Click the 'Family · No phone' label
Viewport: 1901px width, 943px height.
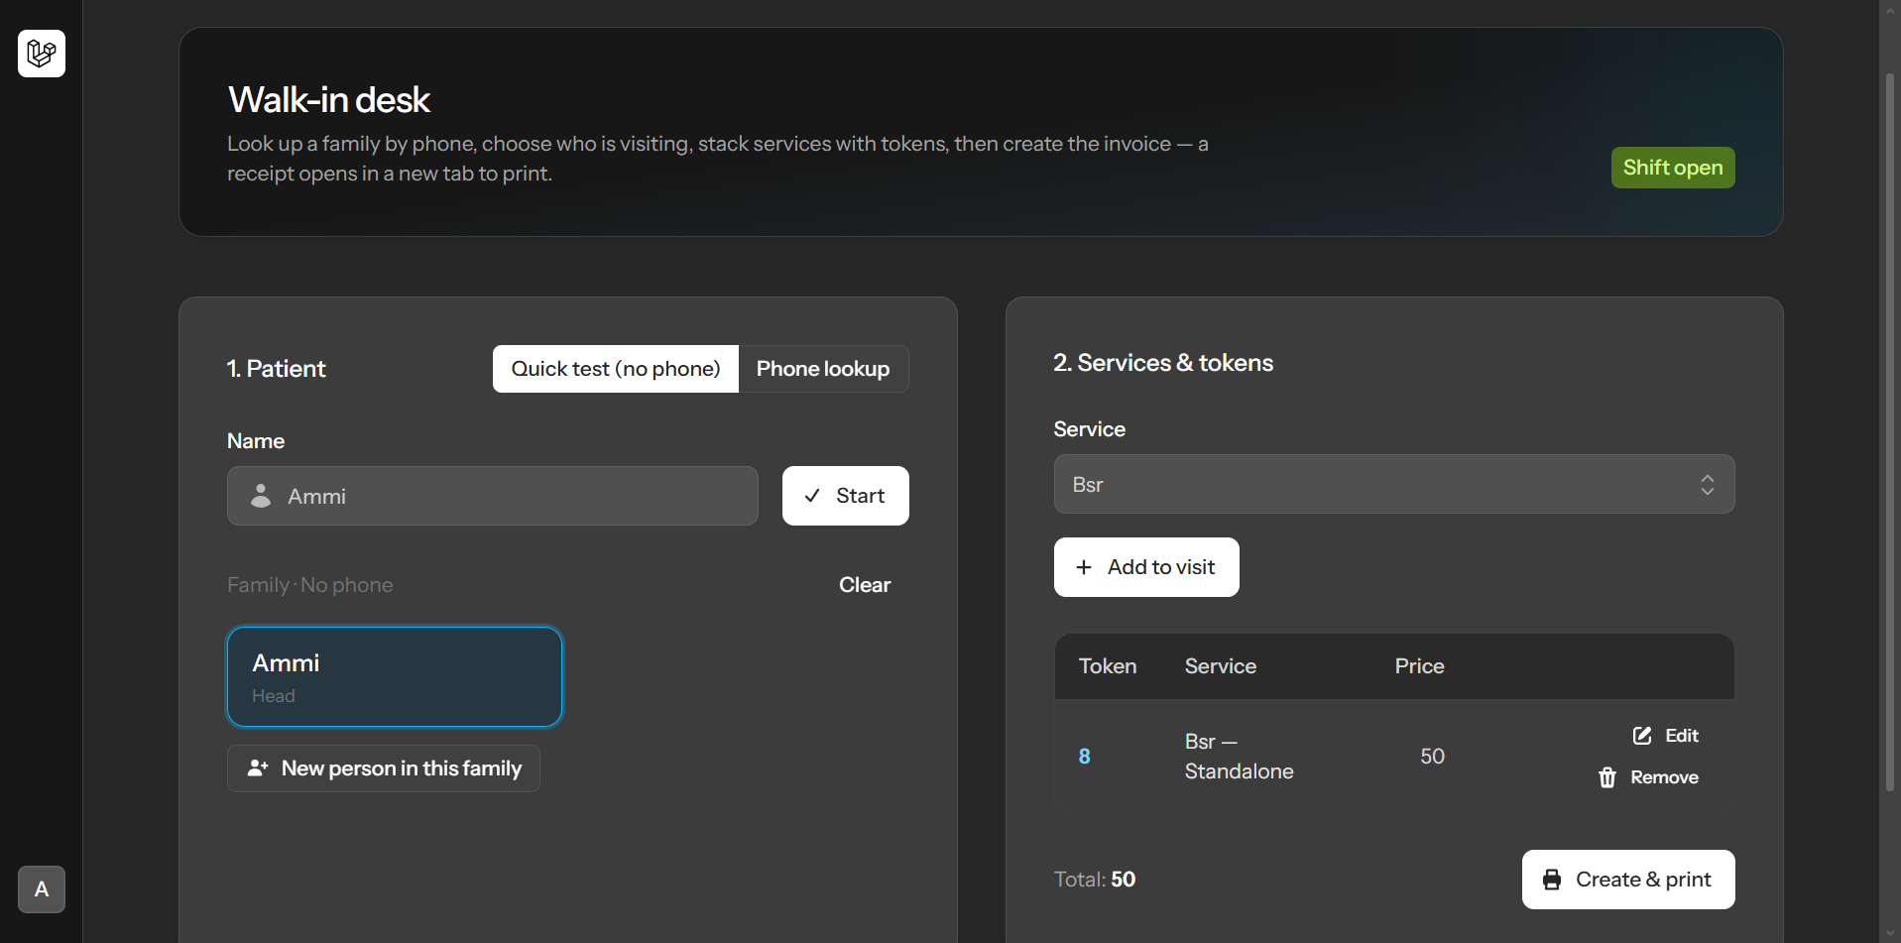tap(310, 585)
